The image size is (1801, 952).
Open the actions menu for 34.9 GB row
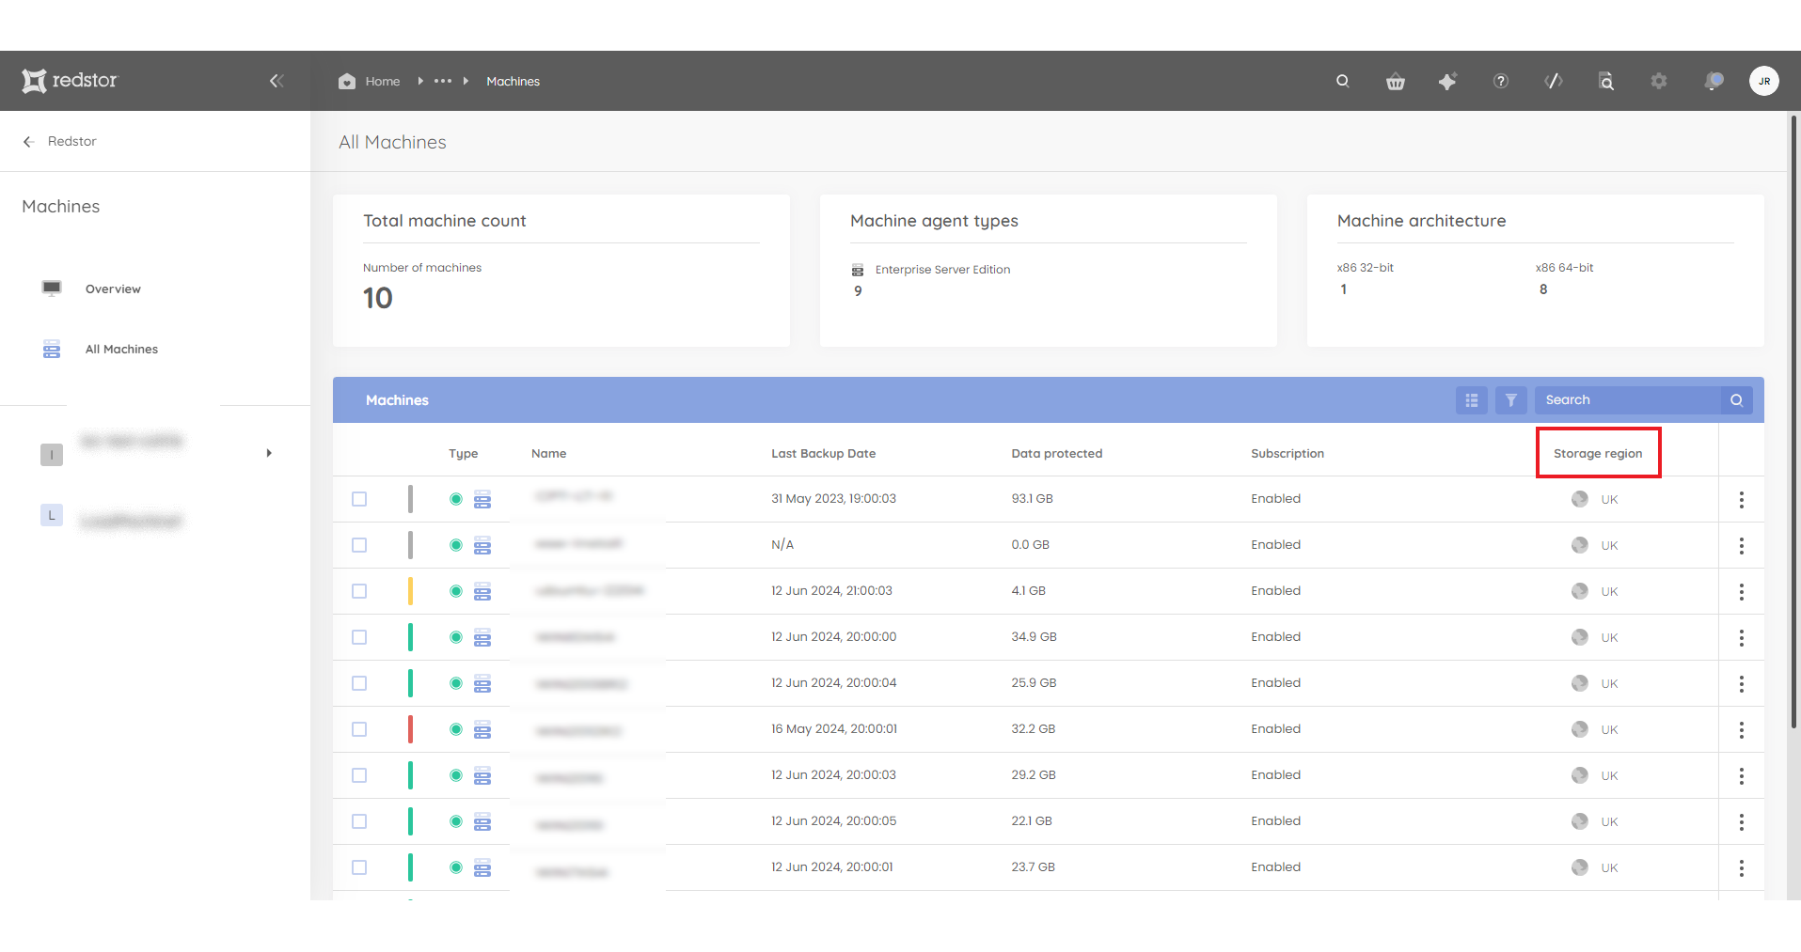click(1742, 638)
